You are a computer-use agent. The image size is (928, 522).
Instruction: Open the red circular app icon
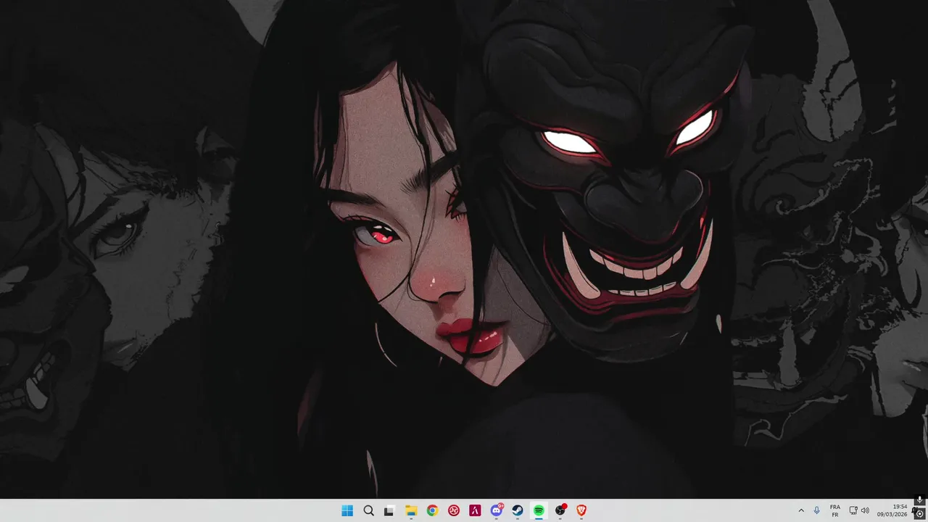pyautogui.click(x=454, y=510)
